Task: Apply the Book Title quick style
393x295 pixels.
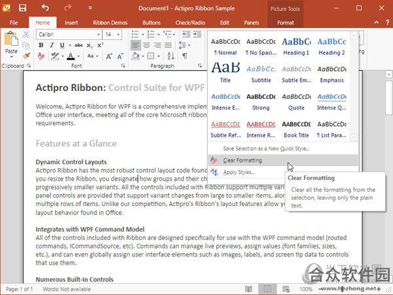Action: click(296, 130)
